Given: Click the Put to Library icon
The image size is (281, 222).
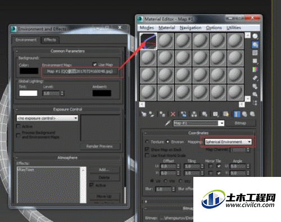Looking at the screenshot, I should [x=205, y=114].
